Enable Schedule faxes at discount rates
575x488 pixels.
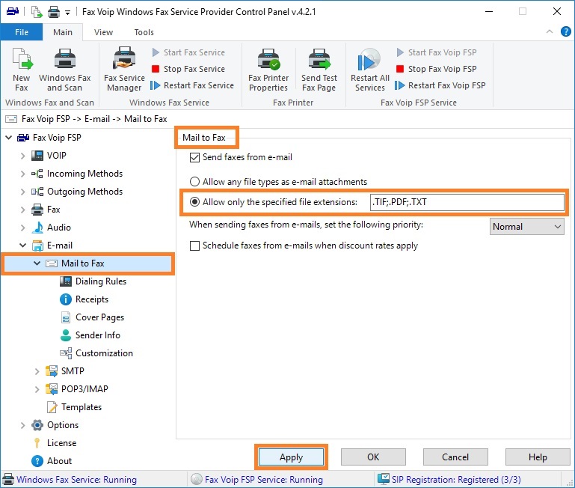click(x=194, y=245)
